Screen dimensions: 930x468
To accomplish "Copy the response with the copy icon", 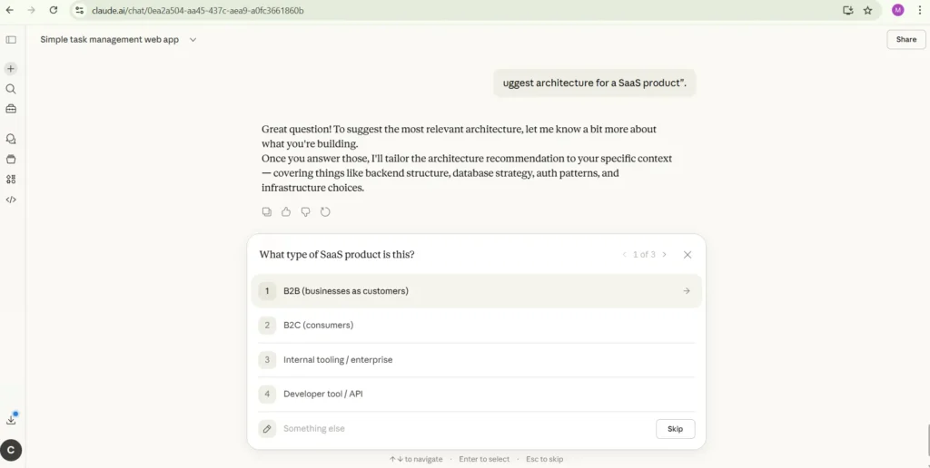I will [267, 212].
